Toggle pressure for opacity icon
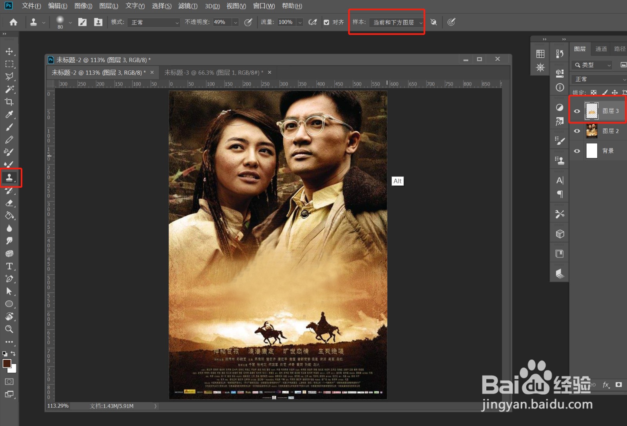Screen dimensions: 627x426 248,22
